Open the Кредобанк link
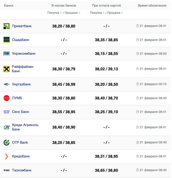Viewport: 172px width, 178px height. click(21, 156)
